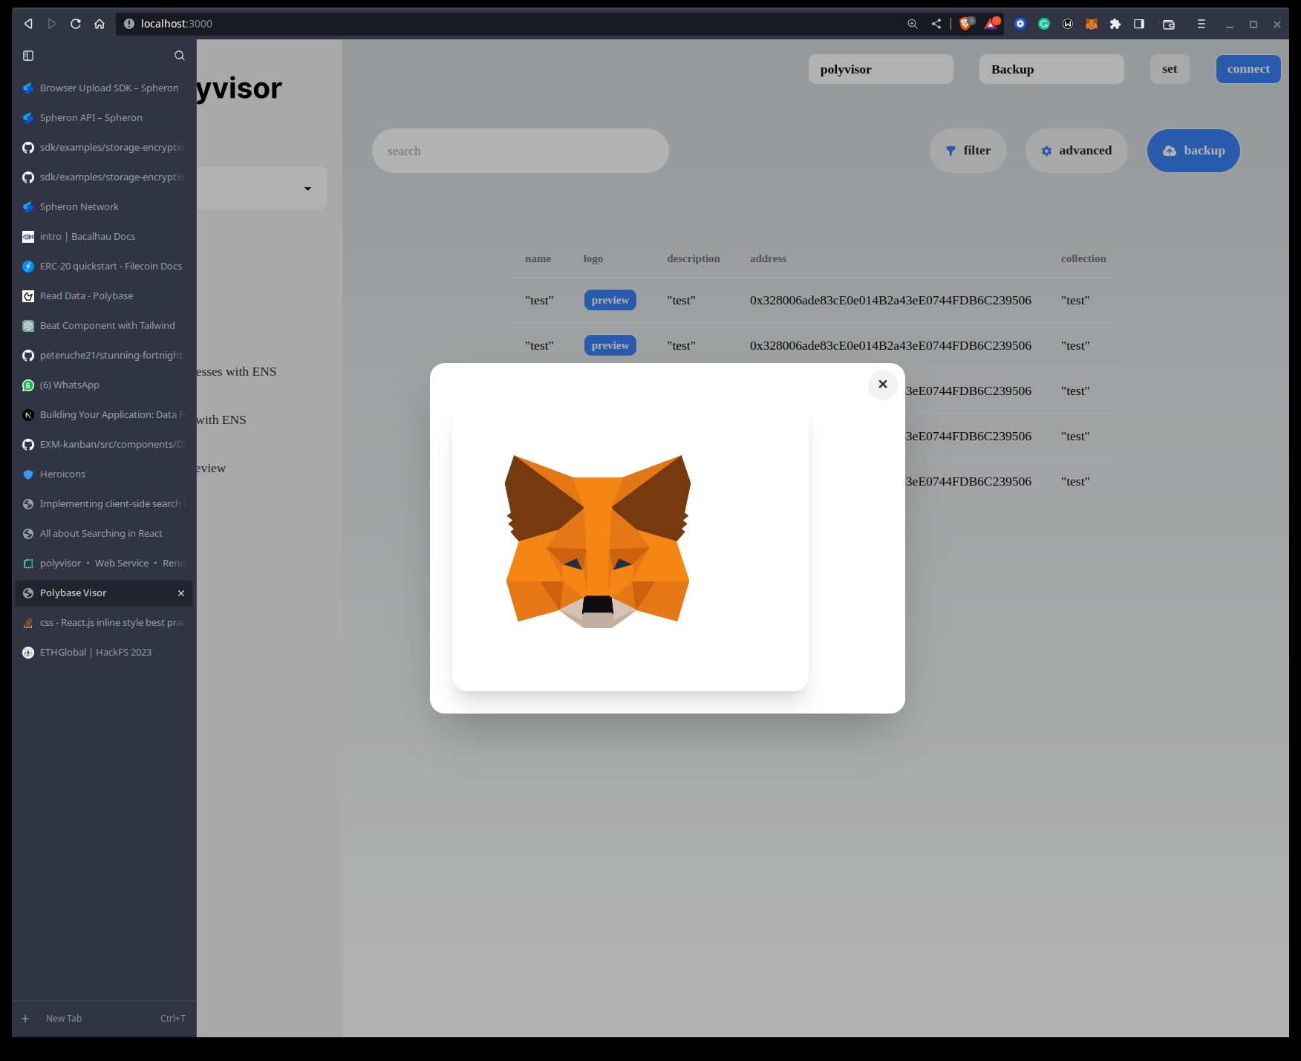Open the blue circle extension
Screen dimensions: 1301x1061
(1020, 24)
